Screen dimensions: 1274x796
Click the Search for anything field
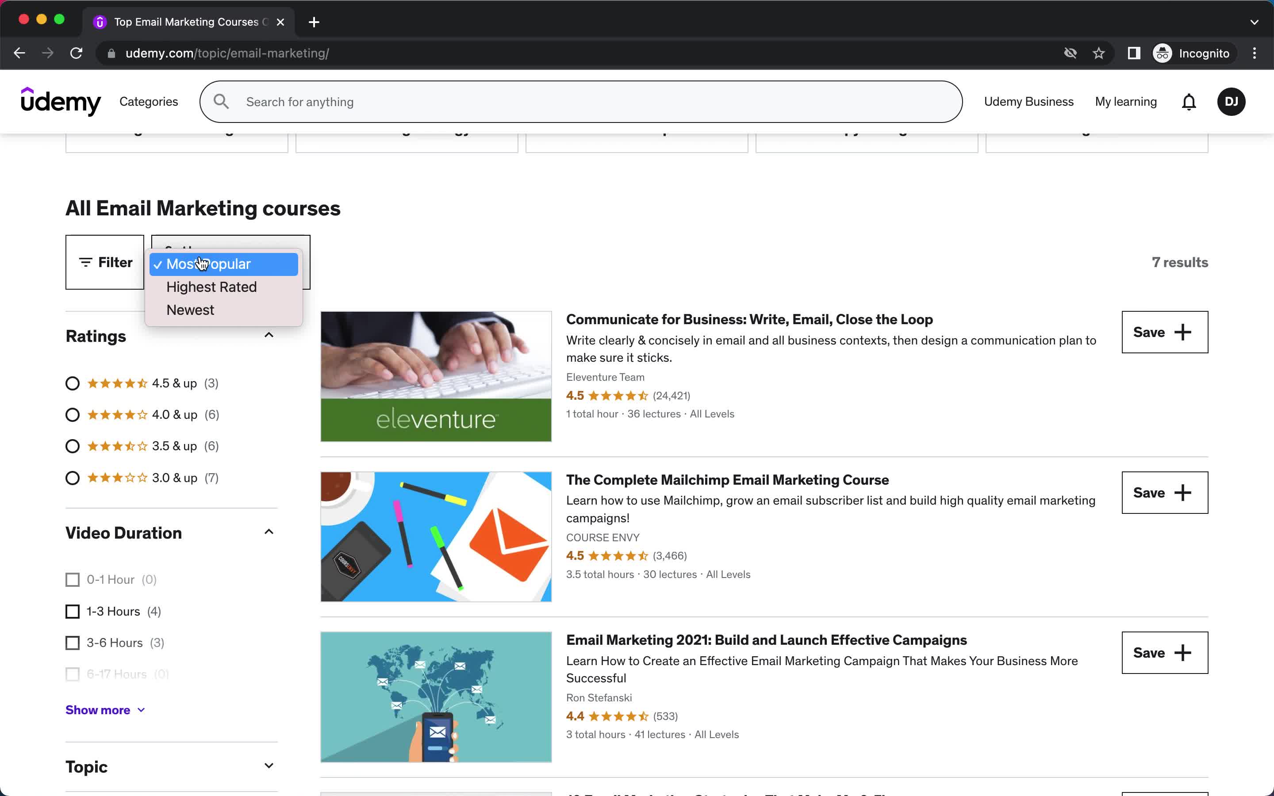point(581,102)
